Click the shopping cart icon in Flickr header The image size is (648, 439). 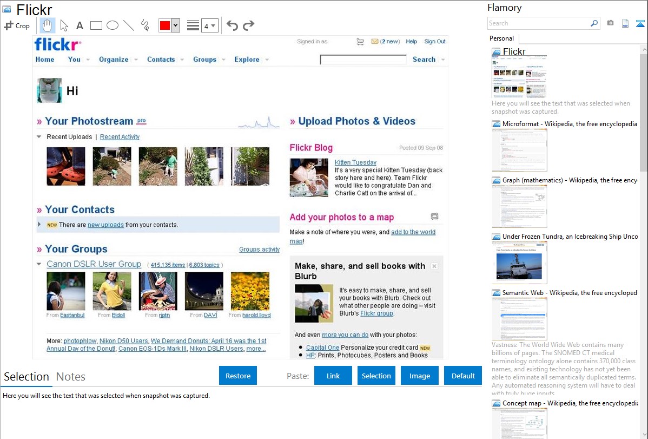click(360, 41)
